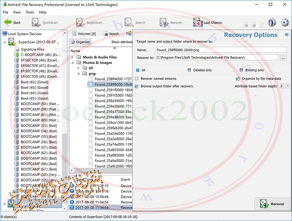Edit the Name input field

(221, 50)
